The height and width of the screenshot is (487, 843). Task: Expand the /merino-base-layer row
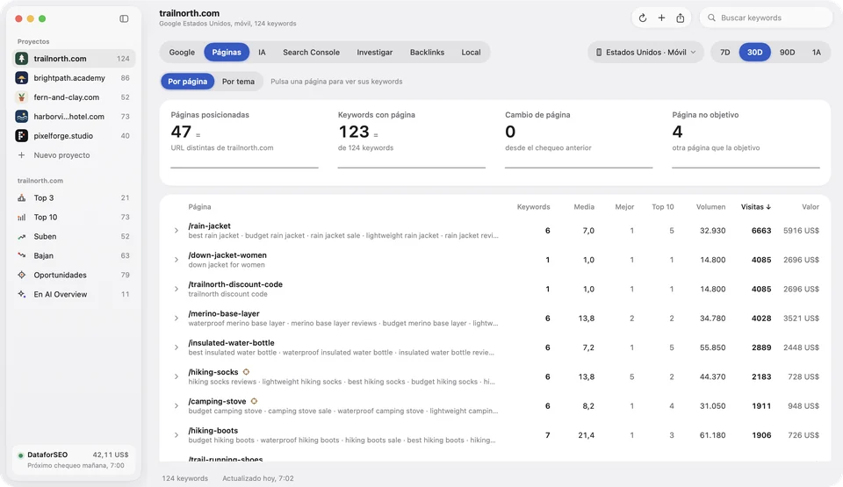tap(177, 319)
